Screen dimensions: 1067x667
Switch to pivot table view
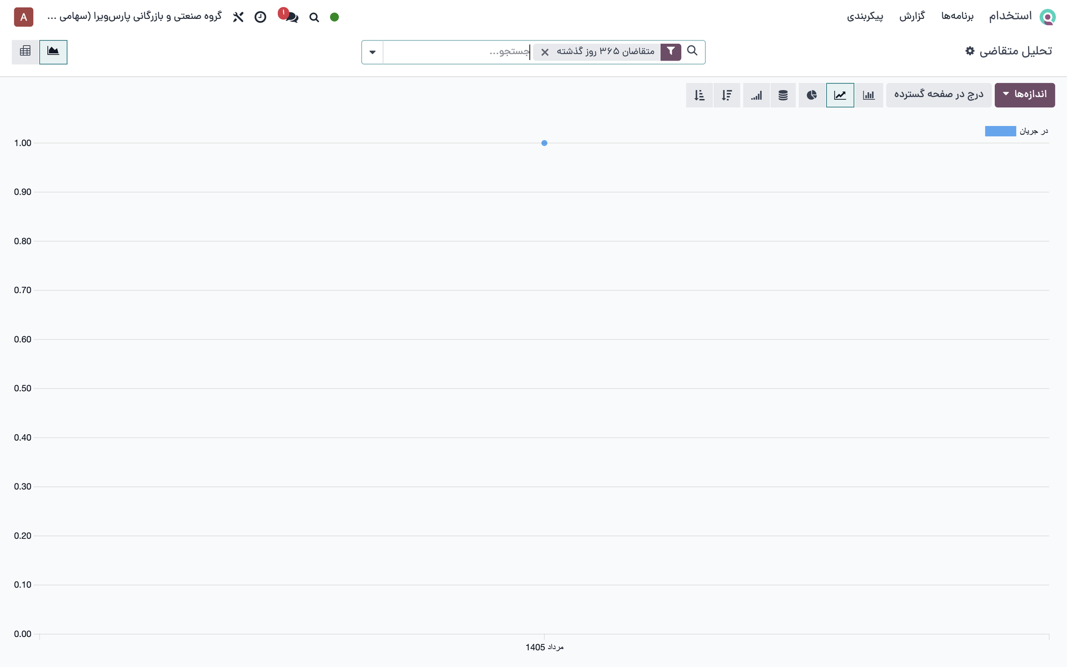click(x=25, y=52)
